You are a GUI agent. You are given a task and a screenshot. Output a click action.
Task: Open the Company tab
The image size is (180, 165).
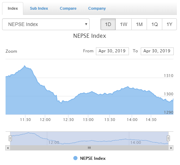97,8
